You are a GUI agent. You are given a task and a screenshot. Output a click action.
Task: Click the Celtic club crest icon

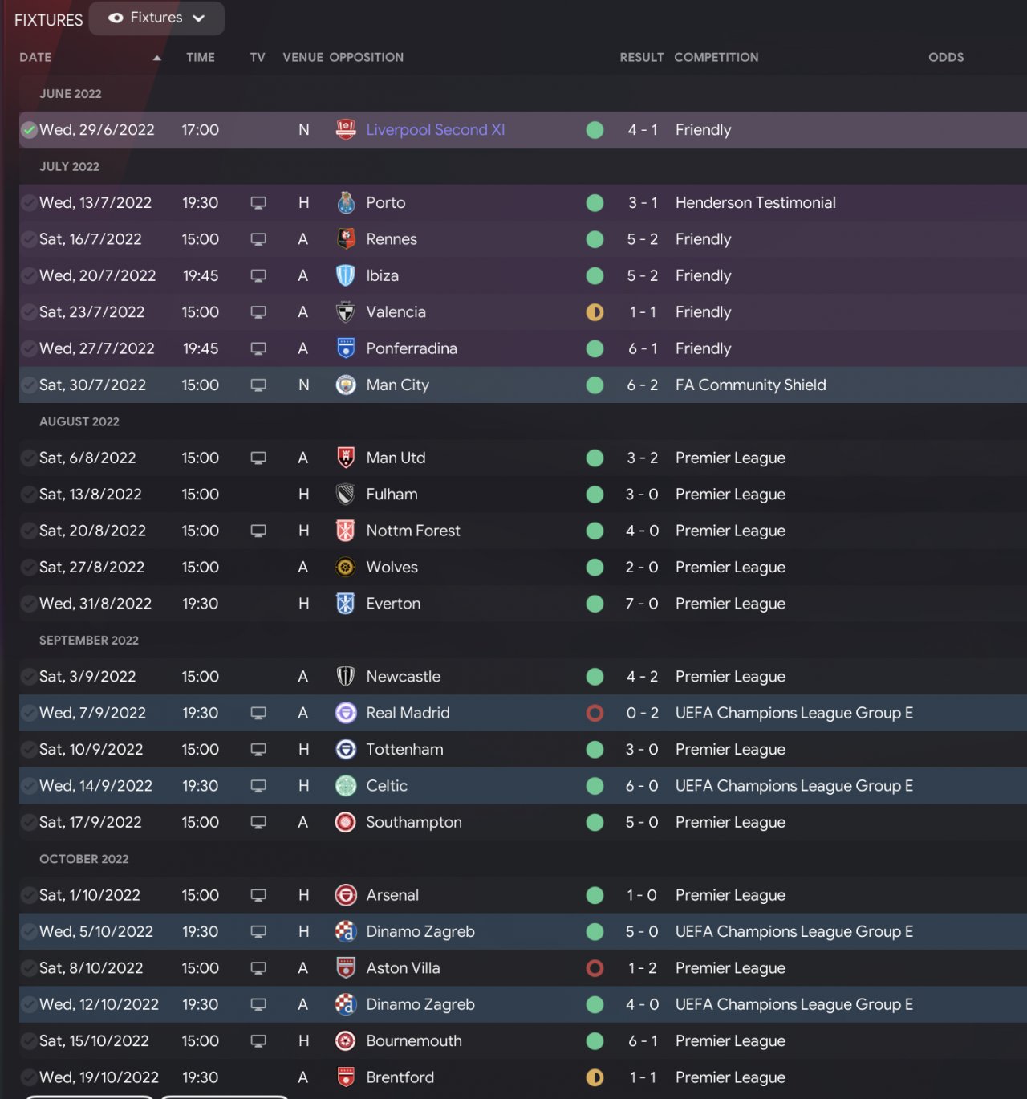346,786
